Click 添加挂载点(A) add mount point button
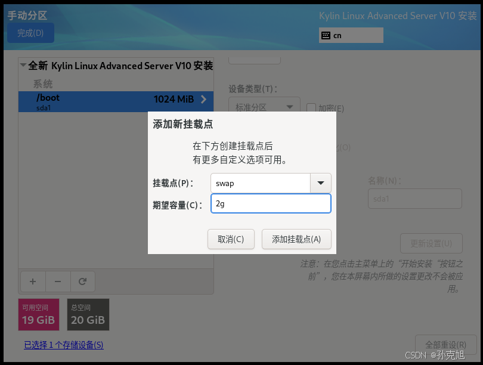483x365 pixels. [x=296, y=239]
